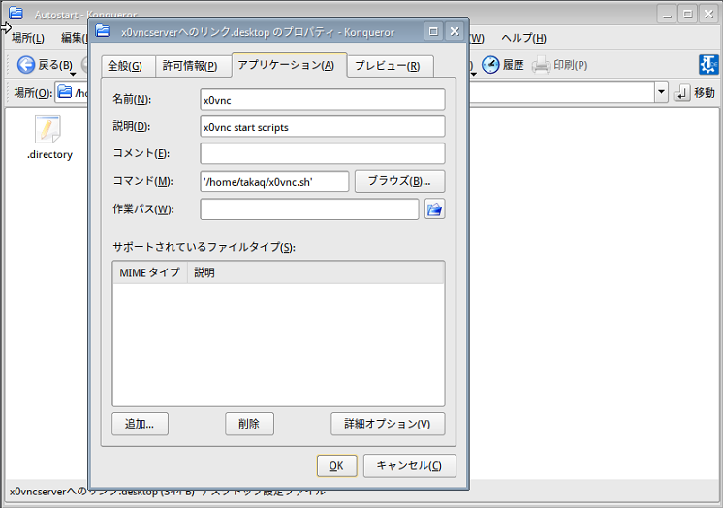Click the Print icon in Konqueror toolbar

point(541,65)
